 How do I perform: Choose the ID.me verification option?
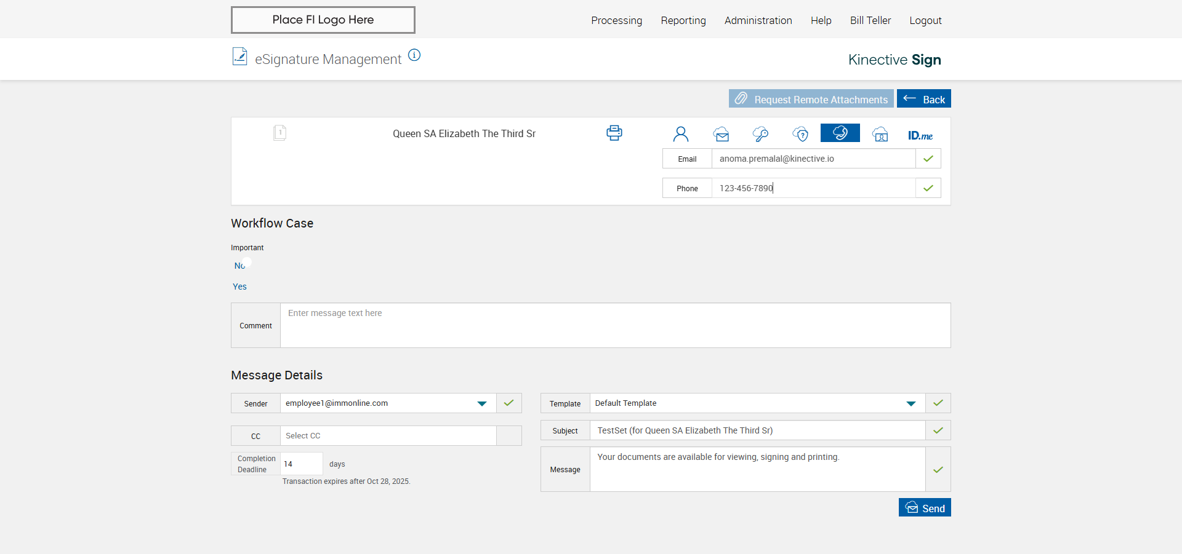coord(920,135)
